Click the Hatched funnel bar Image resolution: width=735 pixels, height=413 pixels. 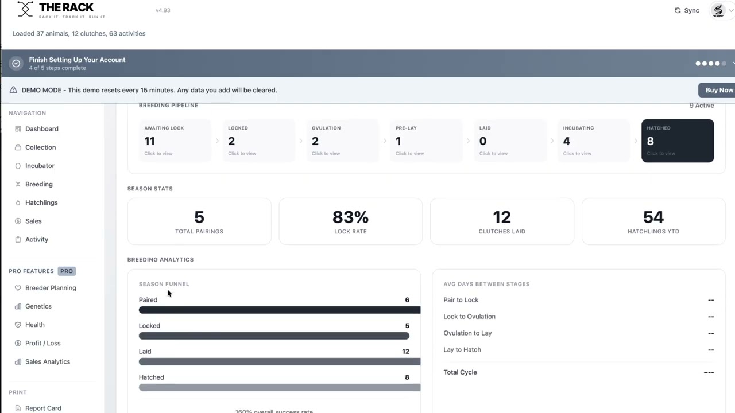[280, 387]
